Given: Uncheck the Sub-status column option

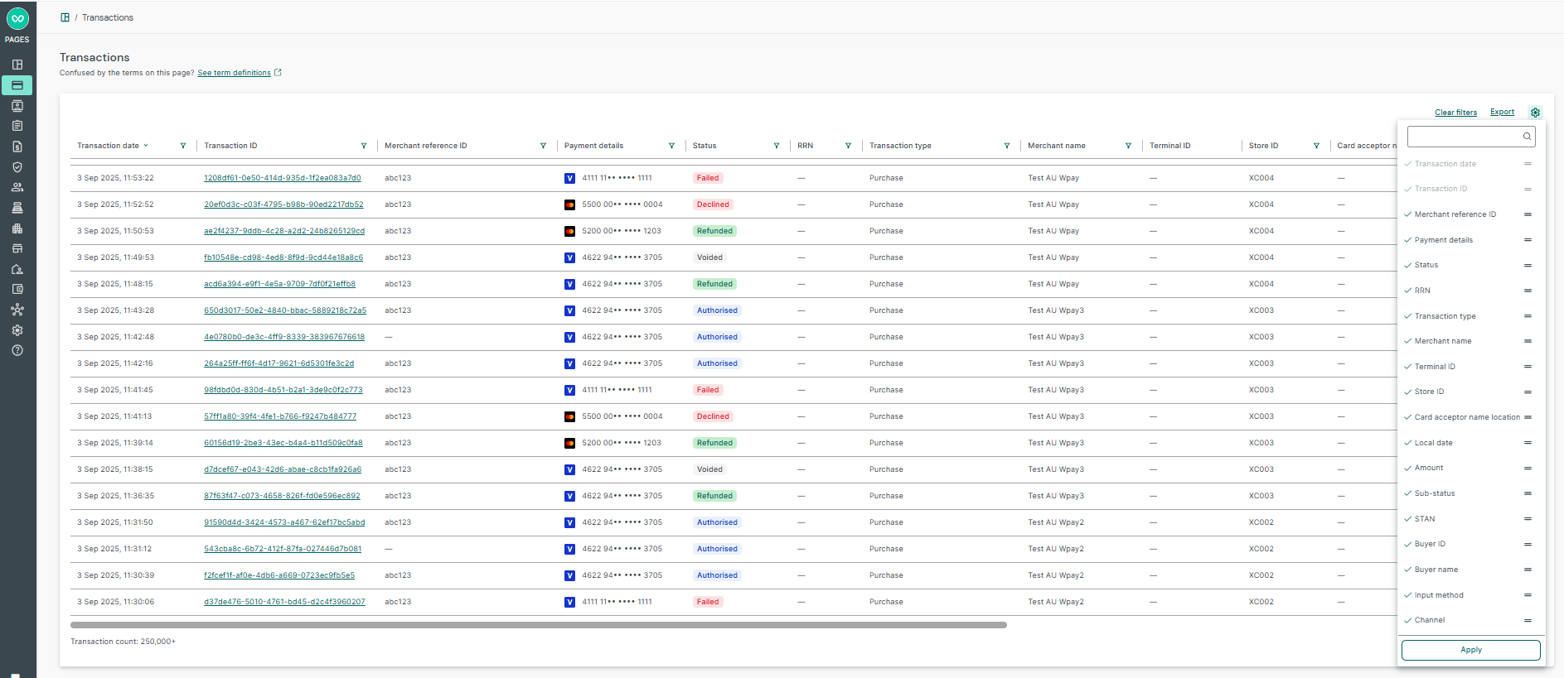Looking at the screenshot, I should pyautogui.click(x=1408, y=493).
